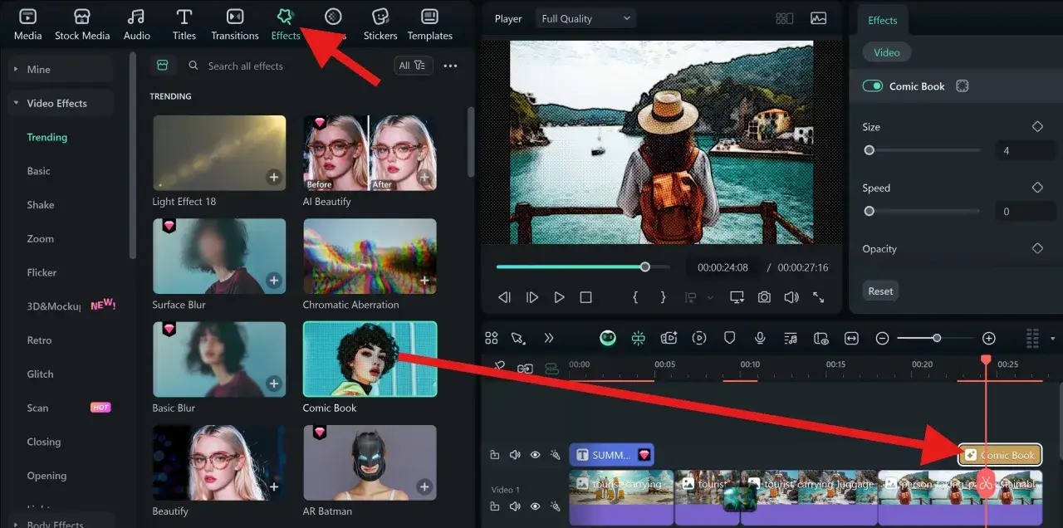Click the Video pill button in Effects panel
The image size is (1063, 528).
(886, 52)
